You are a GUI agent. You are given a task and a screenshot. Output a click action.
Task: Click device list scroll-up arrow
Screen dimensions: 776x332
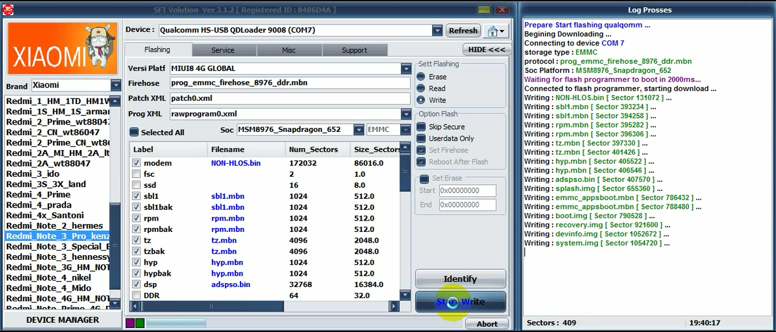(x=115, y=101)
